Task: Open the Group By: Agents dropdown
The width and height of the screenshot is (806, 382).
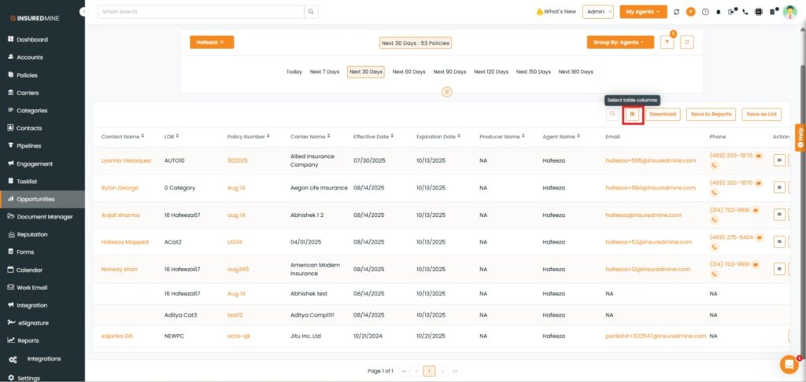Action: click(619, 42)
